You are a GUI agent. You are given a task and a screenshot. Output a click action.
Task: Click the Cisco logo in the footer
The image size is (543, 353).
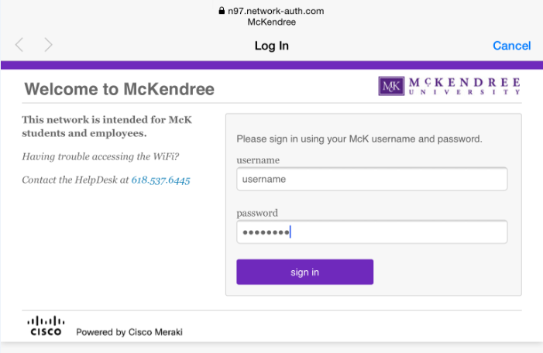(x=46, y=326)
